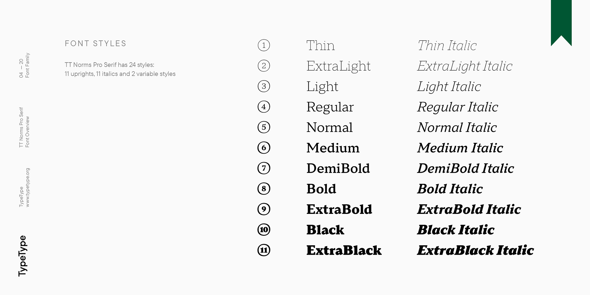Viewport: 590px width, 295px height.
Task: Select the Regular style name
Action: 330,107
